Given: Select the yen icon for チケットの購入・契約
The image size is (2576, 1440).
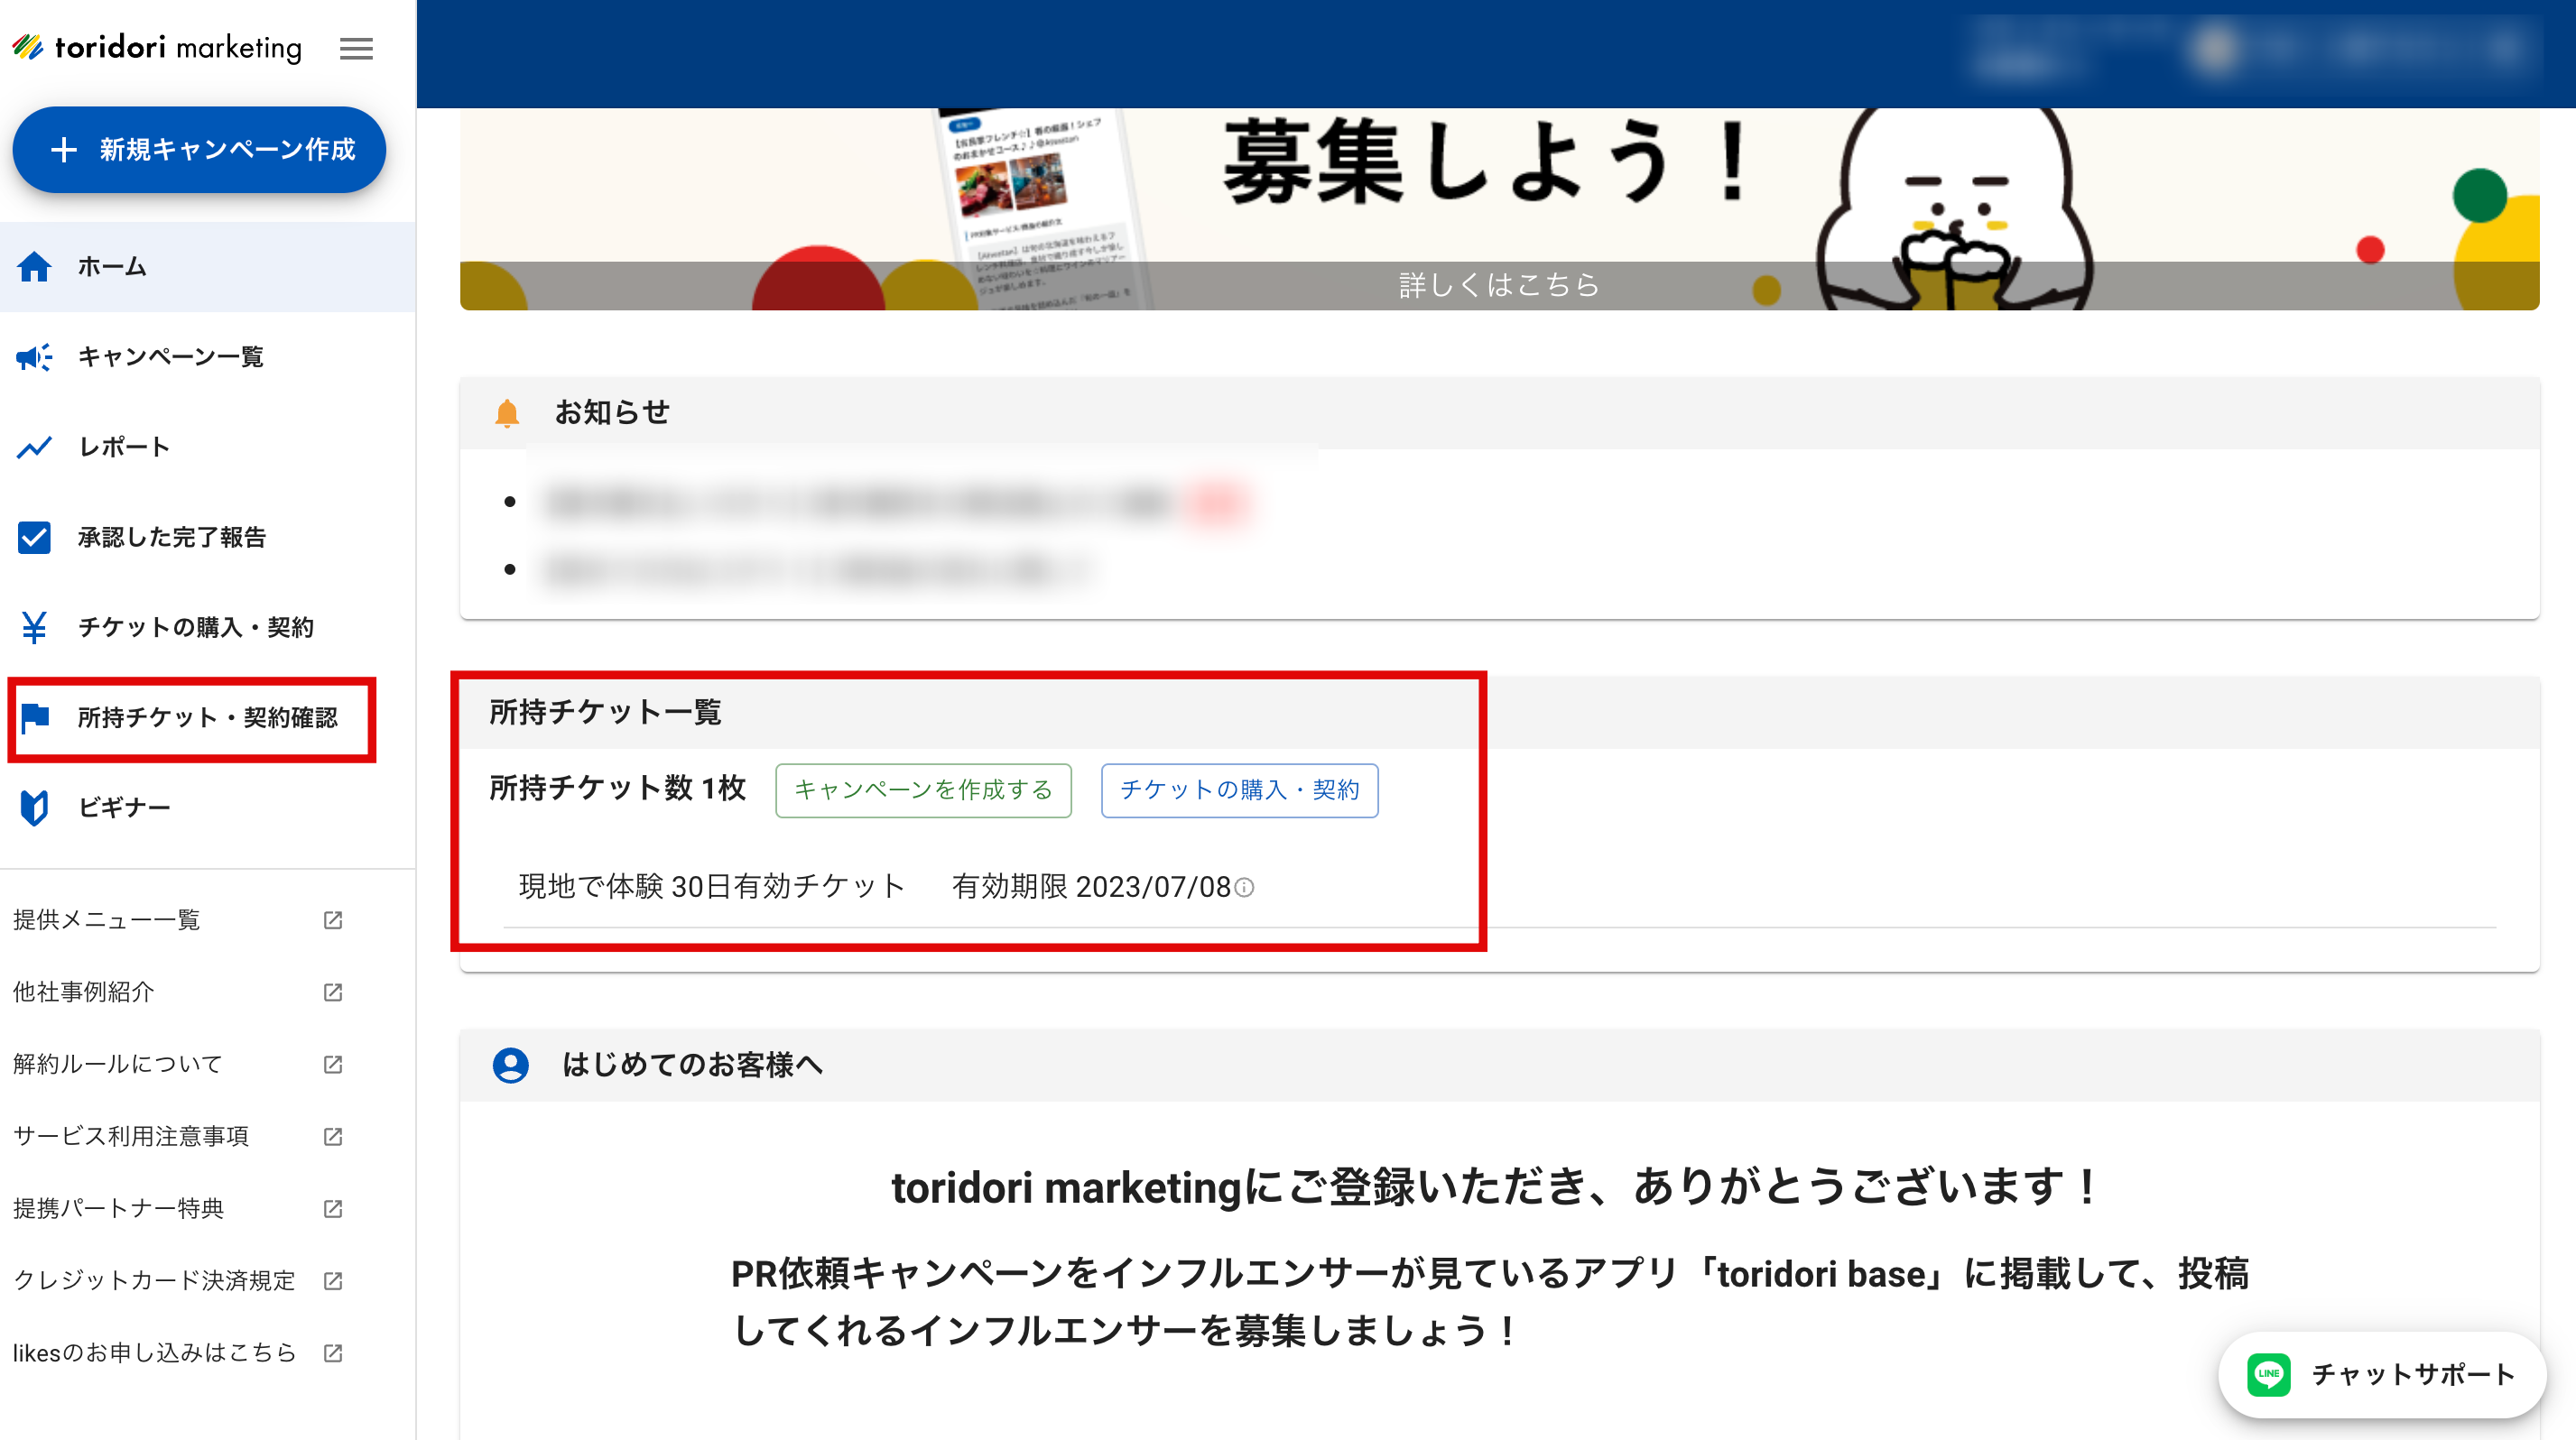Looking at the screenshot, I should (x=34, y=628).
